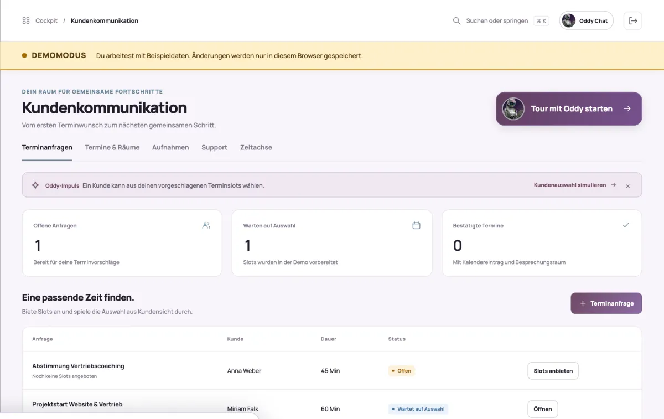
Task: Click arrow in 'Tour mit Oddy starten'
Action: coord(627,108)
